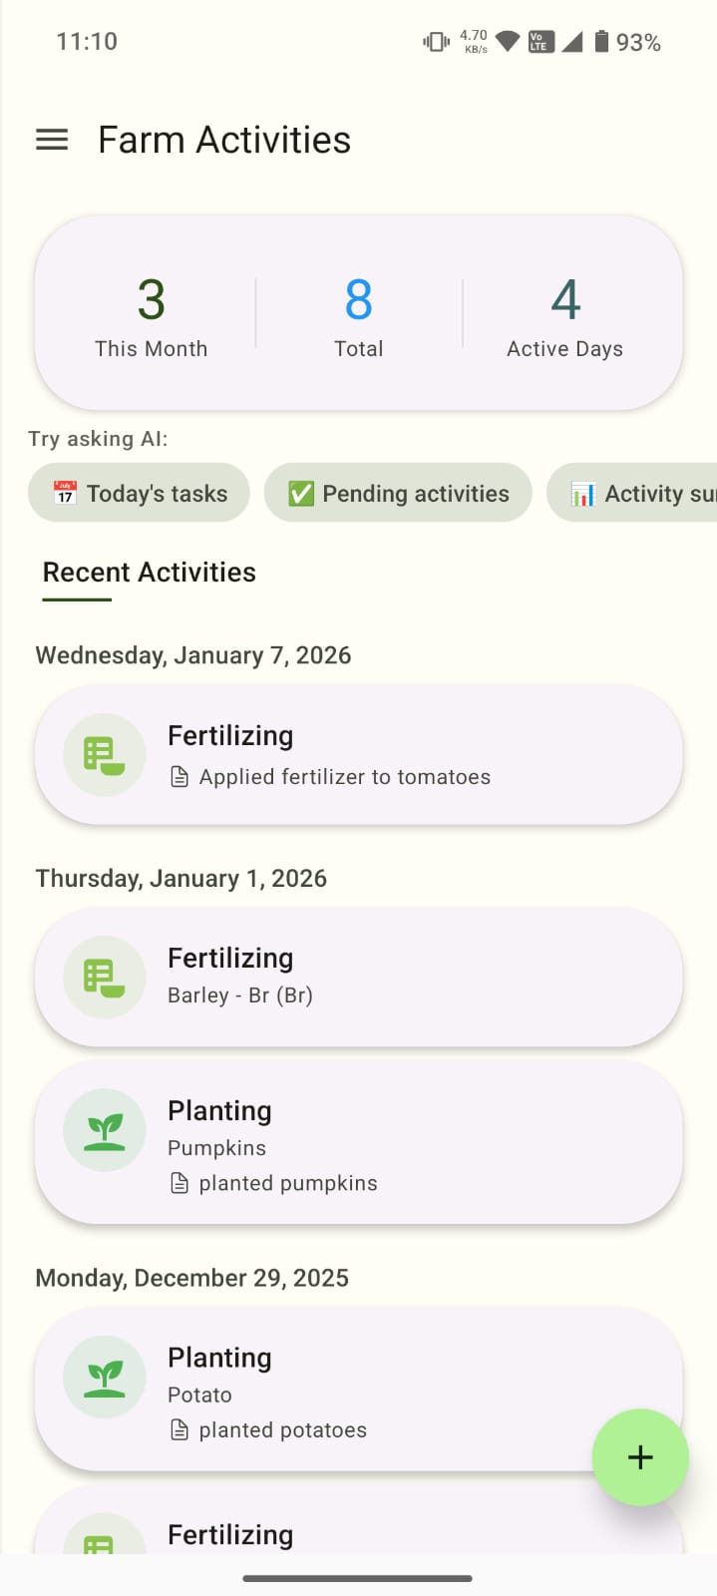This screenshot has height=1596, width=717.
Task: Click the 'This Month' activity count of 3
Action: [151, 314]
